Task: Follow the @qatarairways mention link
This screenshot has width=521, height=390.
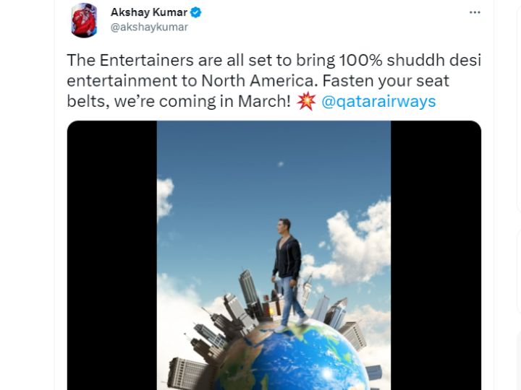Action: tap(378, 101)
